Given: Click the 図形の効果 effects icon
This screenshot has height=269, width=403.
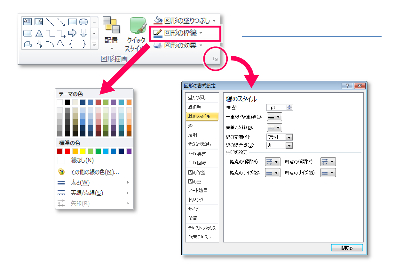Looking at the screenshot, I should (158, 45).
